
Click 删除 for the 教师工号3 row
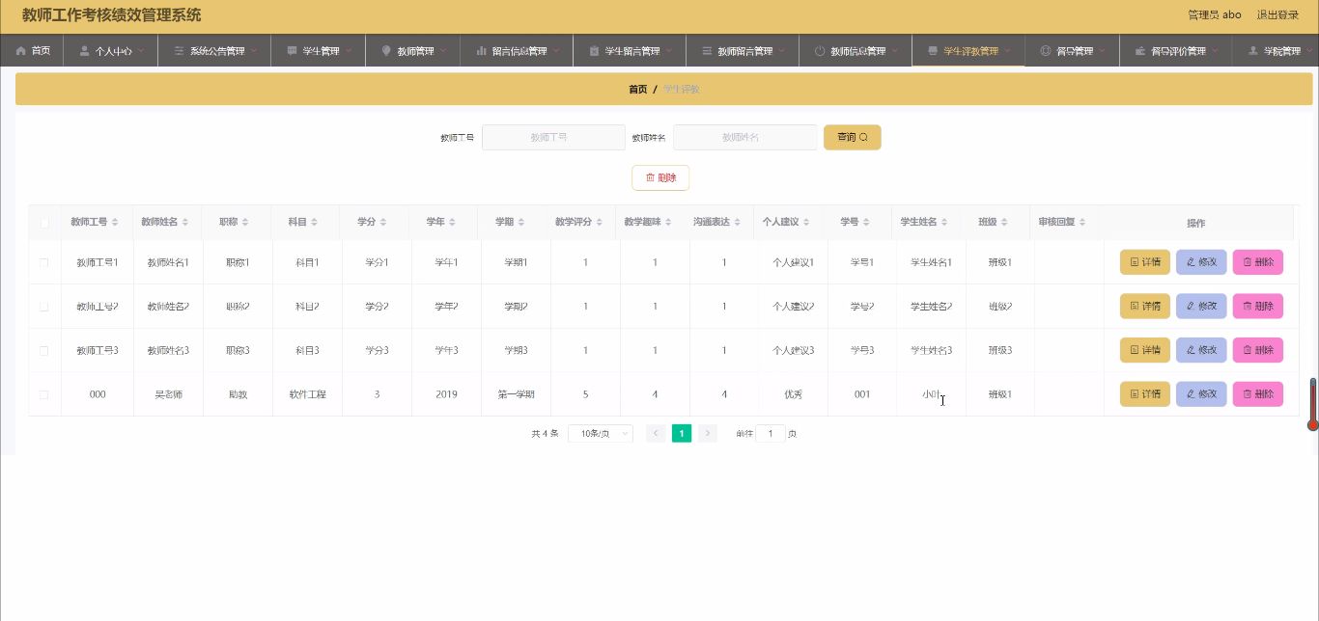[1258, 350]
